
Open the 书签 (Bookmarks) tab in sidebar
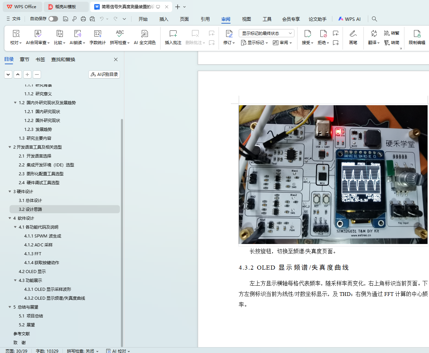(x=40, y=59)
